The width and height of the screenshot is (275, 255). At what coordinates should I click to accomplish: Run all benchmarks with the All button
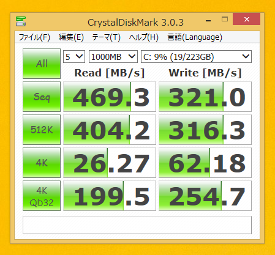[x=42, y=64]
